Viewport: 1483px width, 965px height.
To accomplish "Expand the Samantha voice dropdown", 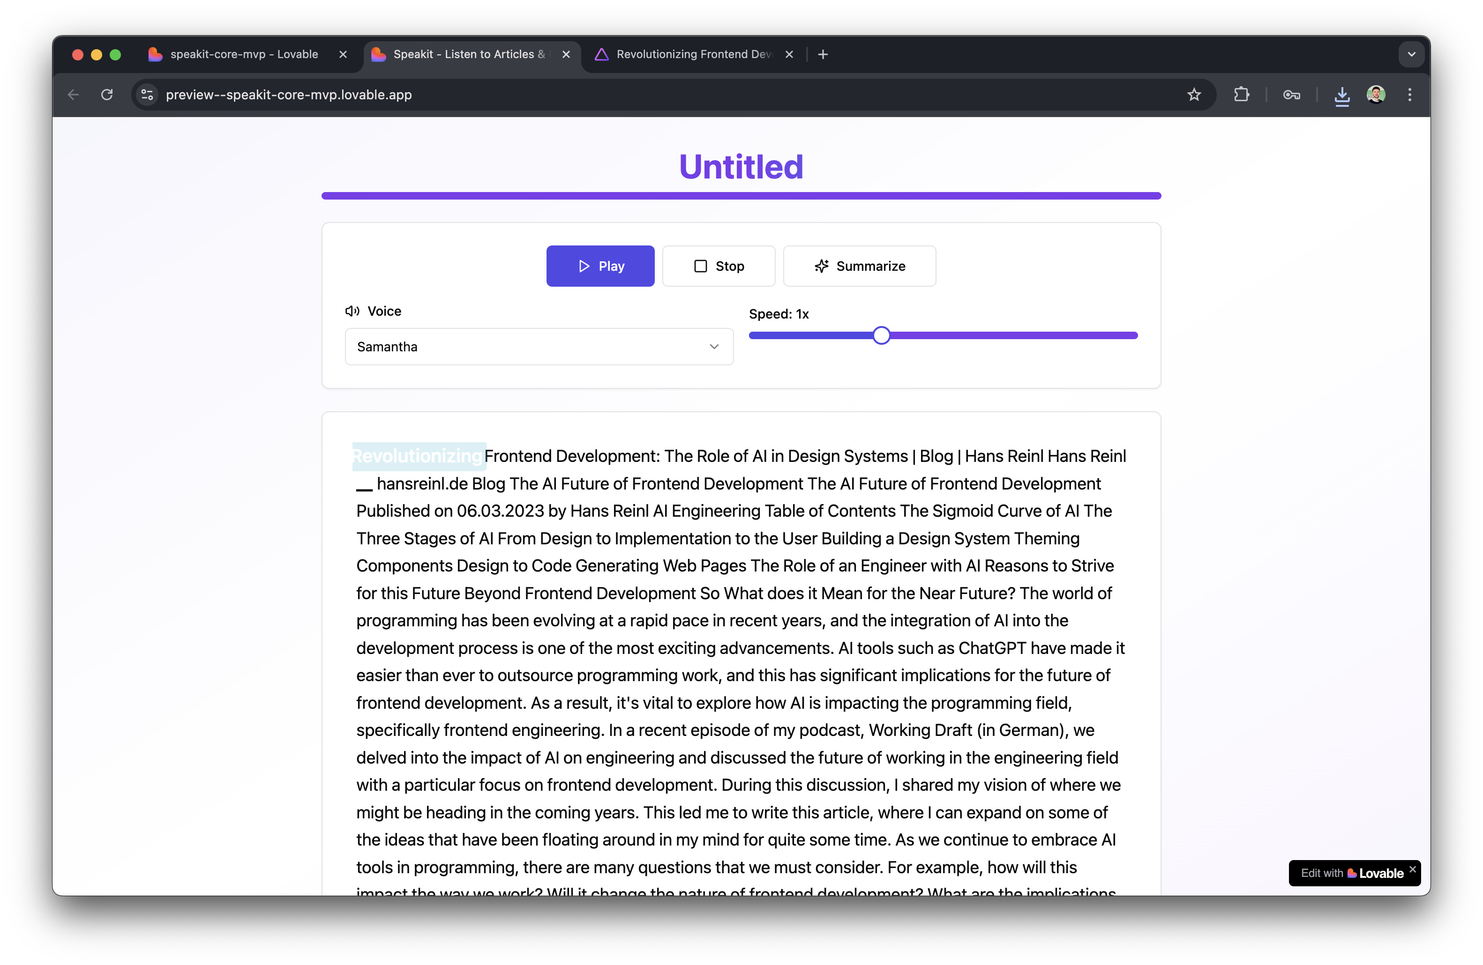I will (539, 347).
